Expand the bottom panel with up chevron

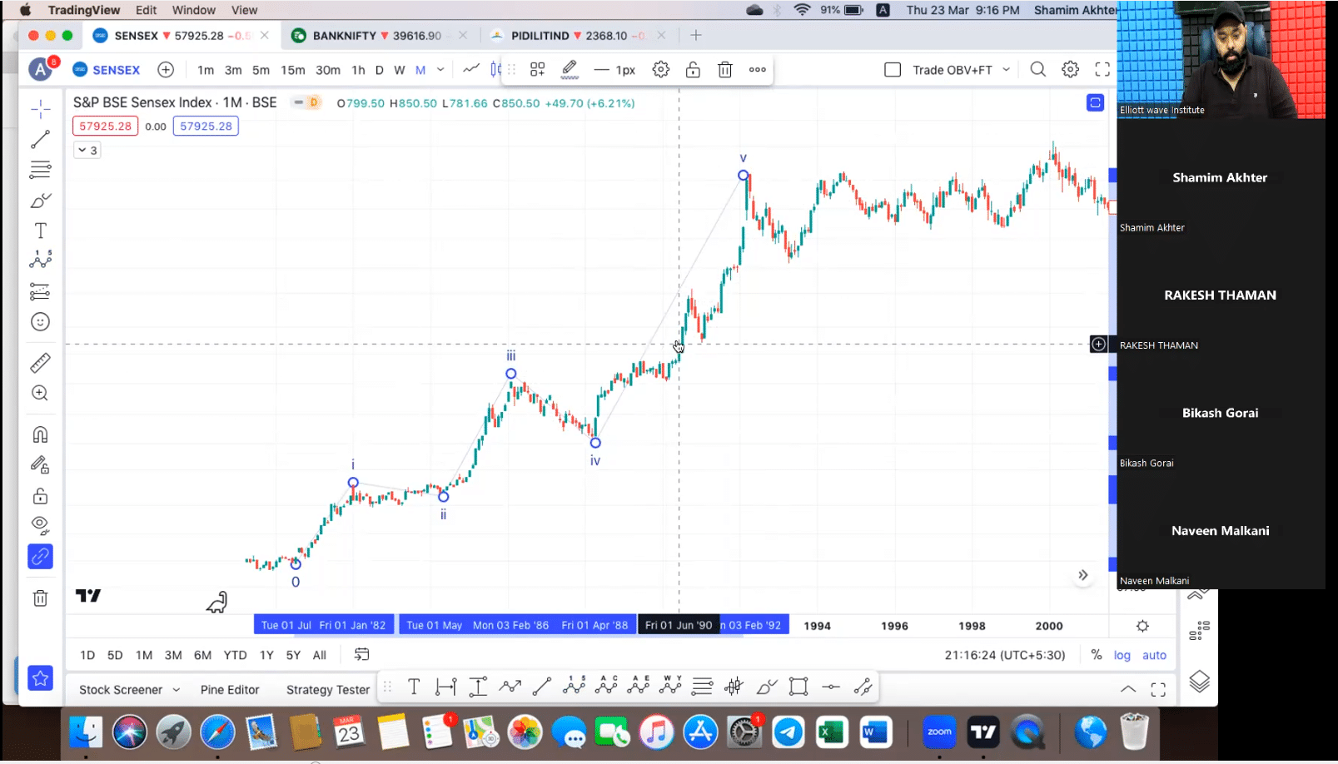coord(1128,689)
